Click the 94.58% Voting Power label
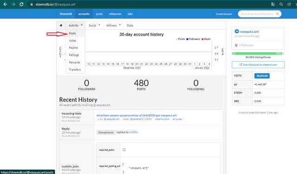 pos(258,57)
